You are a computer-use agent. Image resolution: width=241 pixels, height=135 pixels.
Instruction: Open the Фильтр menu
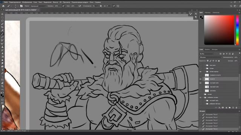click(55, 2)
